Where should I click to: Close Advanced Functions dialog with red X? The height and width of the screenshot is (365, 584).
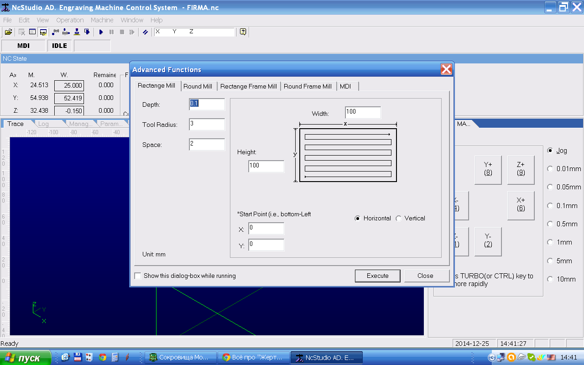[446, 69]
